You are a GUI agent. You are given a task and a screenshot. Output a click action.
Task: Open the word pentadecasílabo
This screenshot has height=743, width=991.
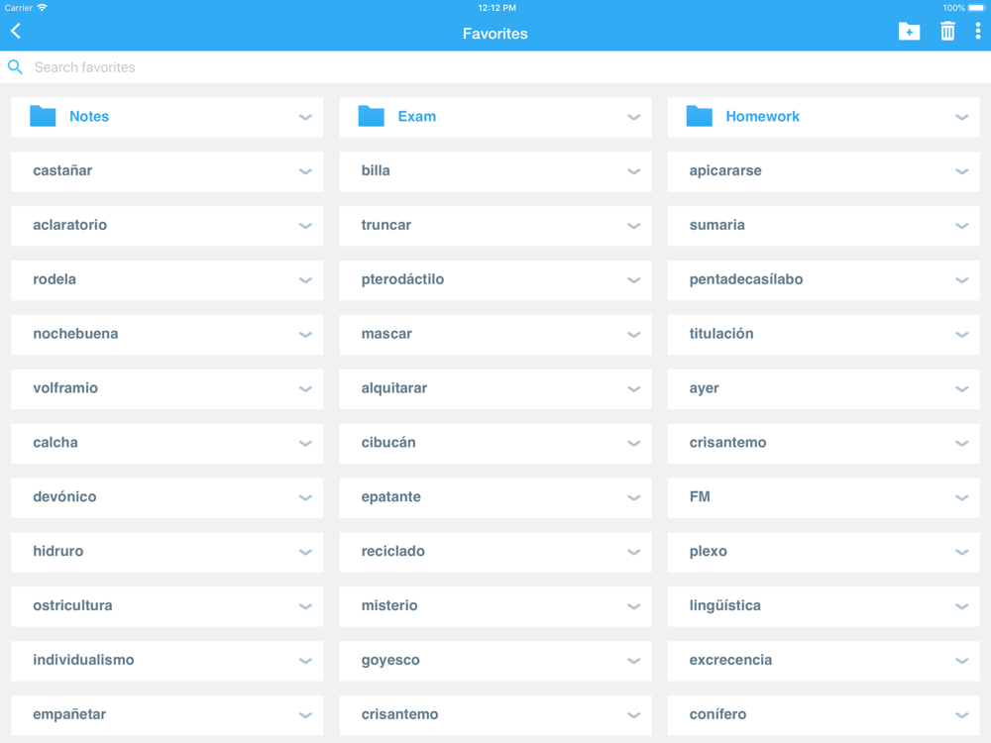(x=746, y=279)
